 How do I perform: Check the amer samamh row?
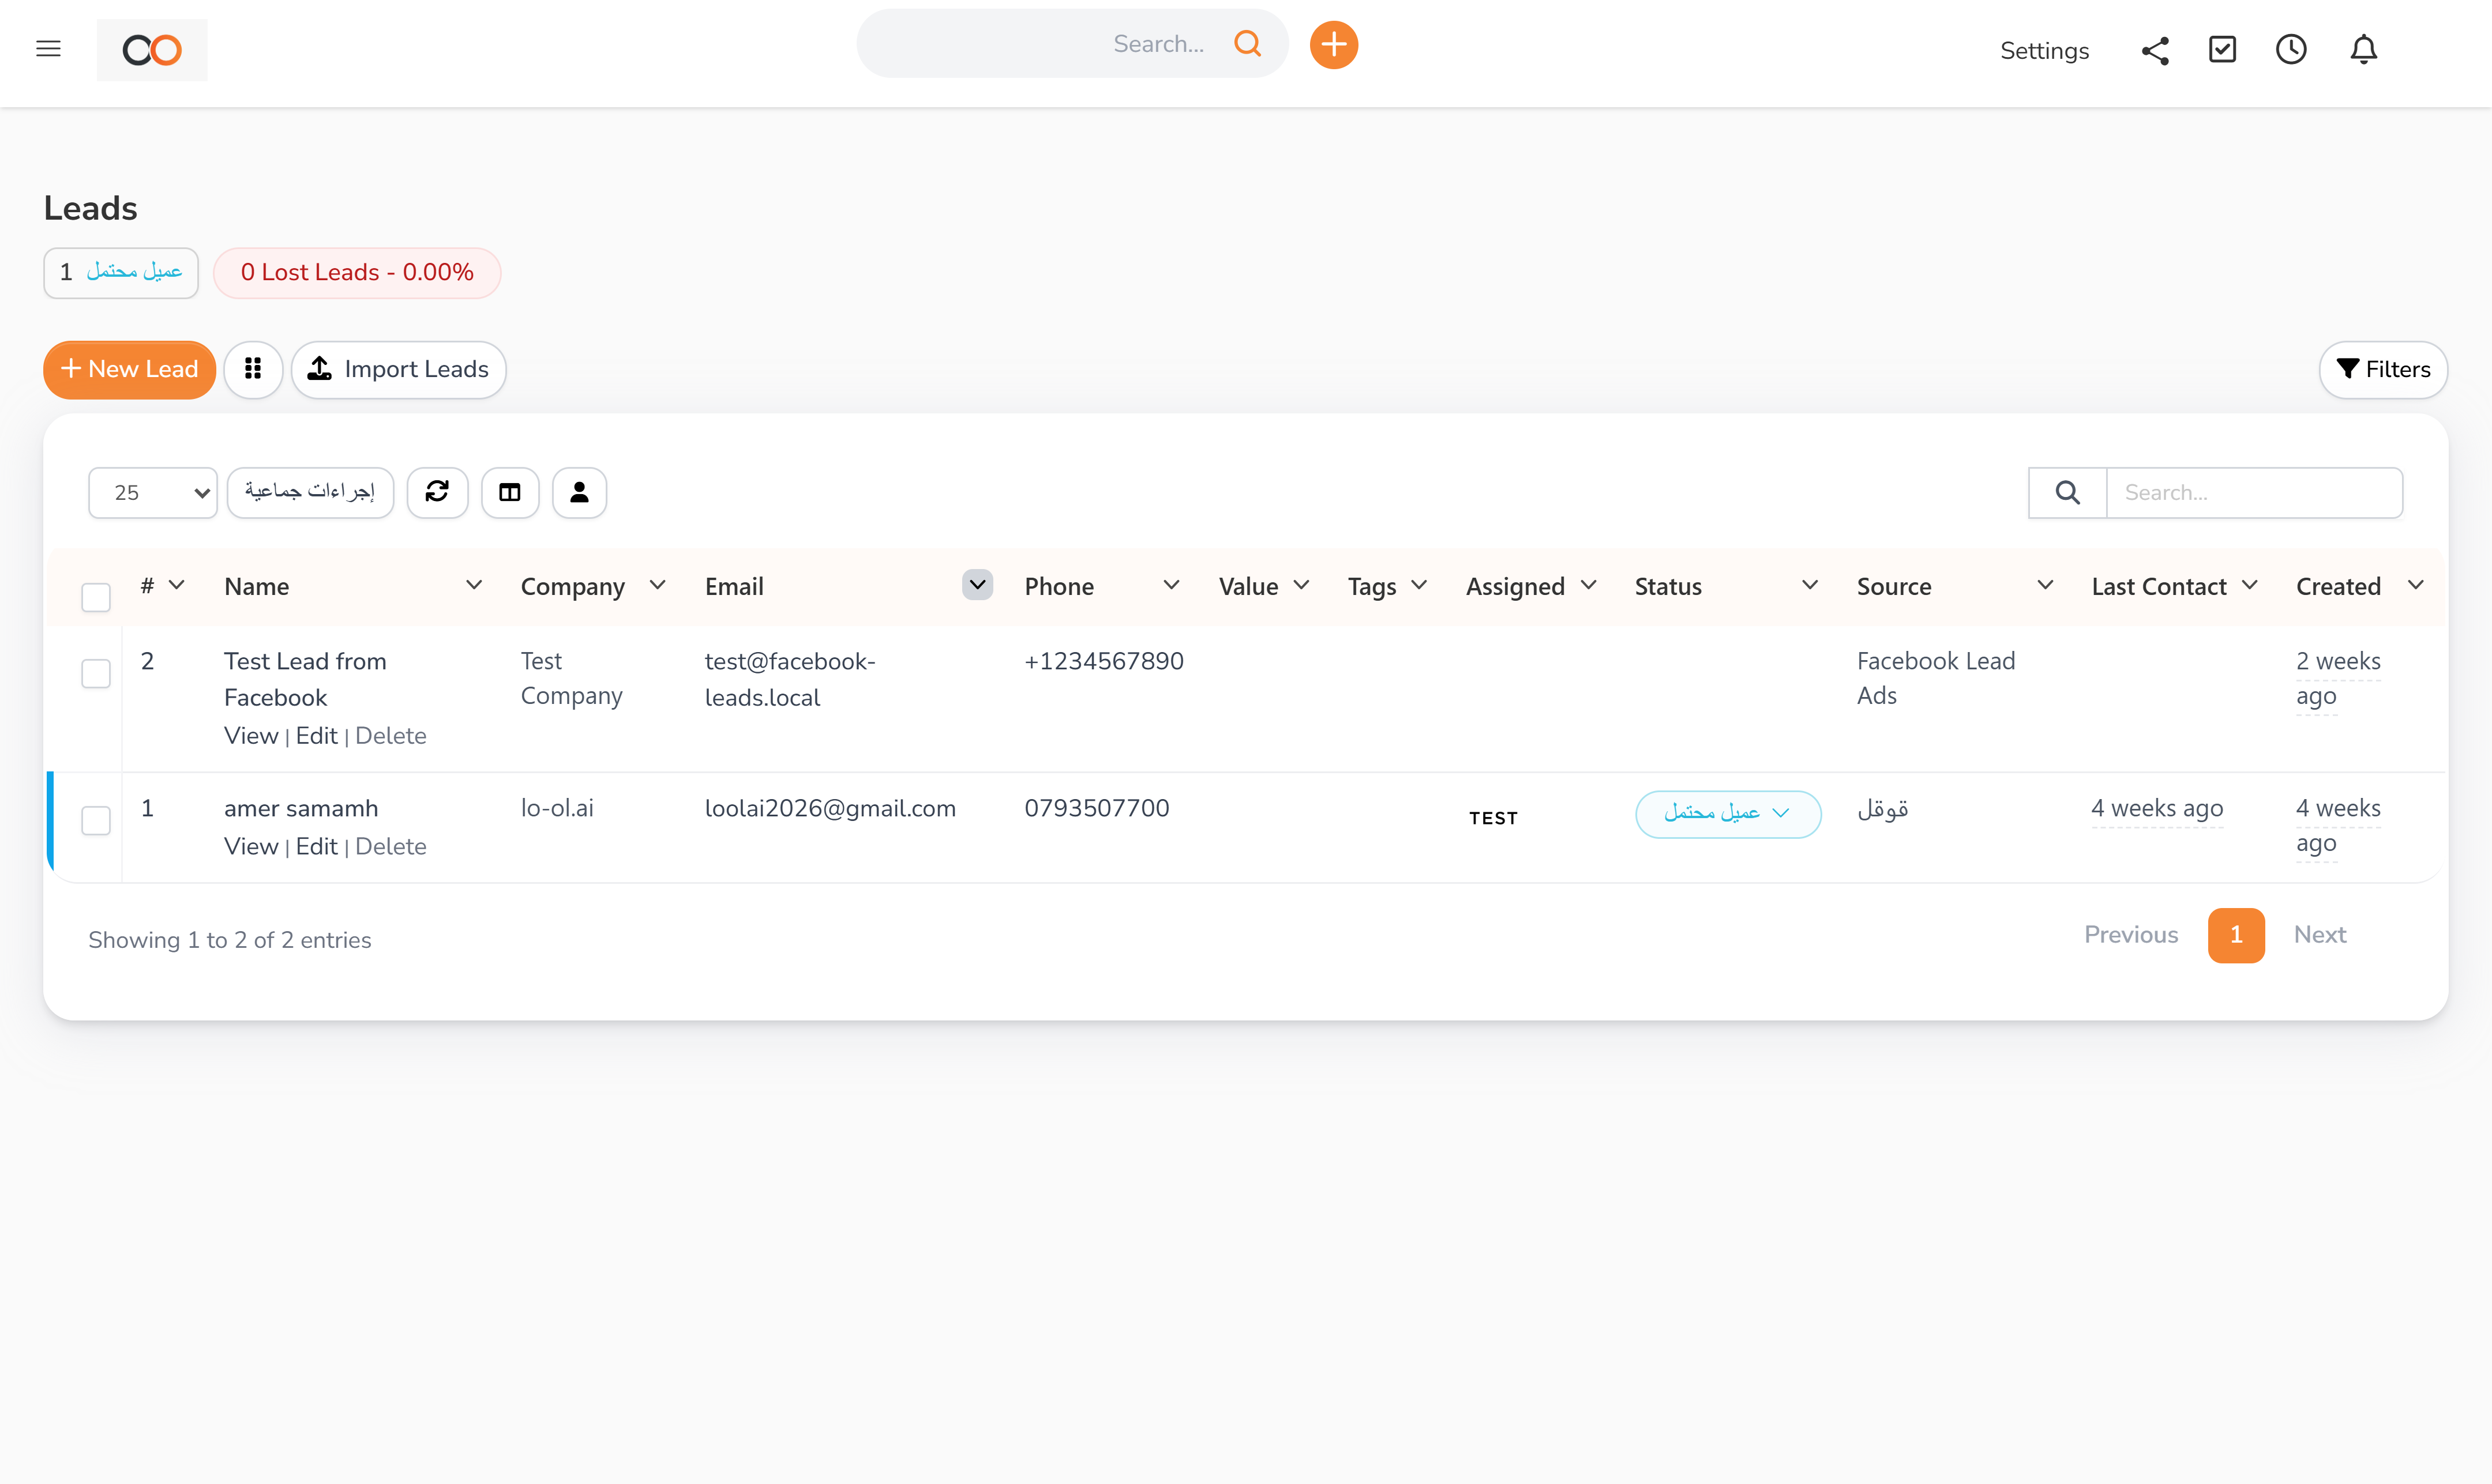[96, 820]
